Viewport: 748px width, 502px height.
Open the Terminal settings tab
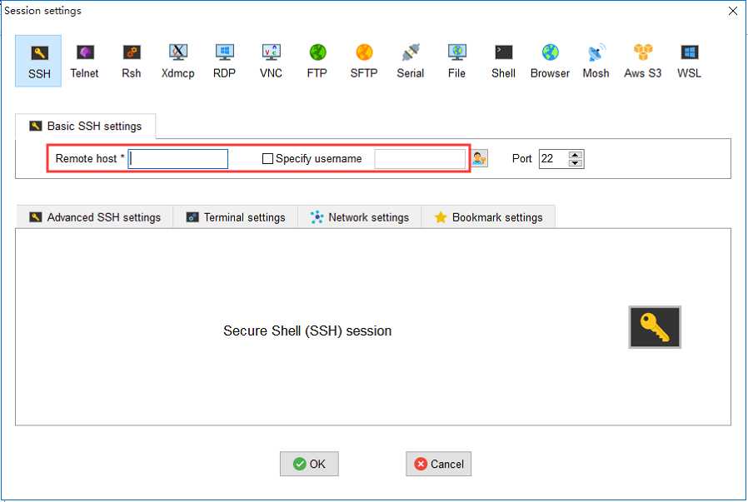[x=235, y=217]
